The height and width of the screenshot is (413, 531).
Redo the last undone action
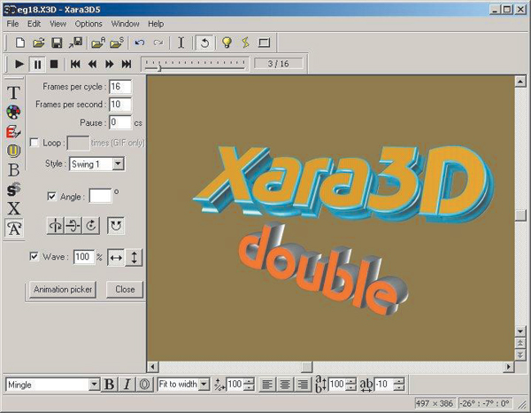click(158, 43)
